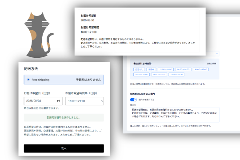Click the 明日以降の日付を選択できます hint text

[x=41, y=108]
